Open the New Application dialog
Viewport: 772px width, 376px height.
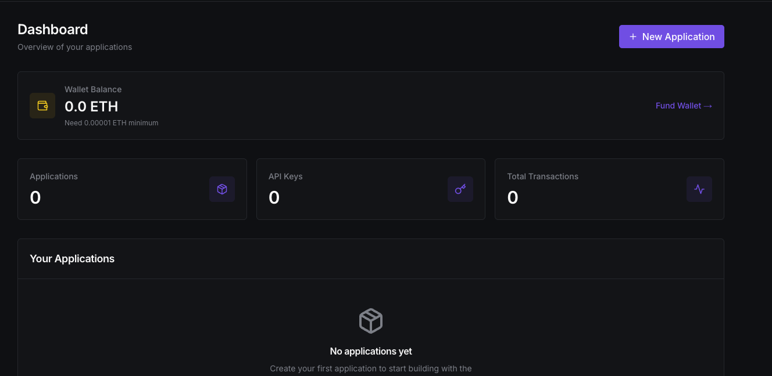coord(671,37)
